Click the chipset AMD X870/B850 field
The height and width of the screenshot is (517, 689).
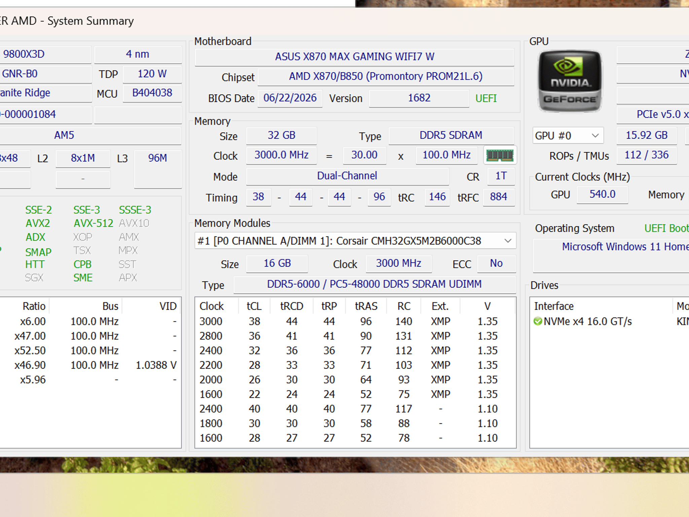coord(386,76)
